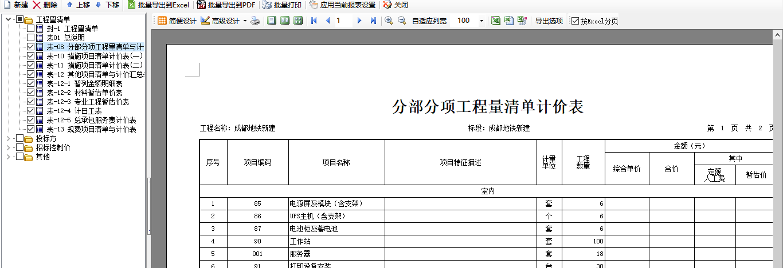Viewport: 783px width, 268px height.
Task: Check the 其他 folder checkbox
Action: (19, 157)
